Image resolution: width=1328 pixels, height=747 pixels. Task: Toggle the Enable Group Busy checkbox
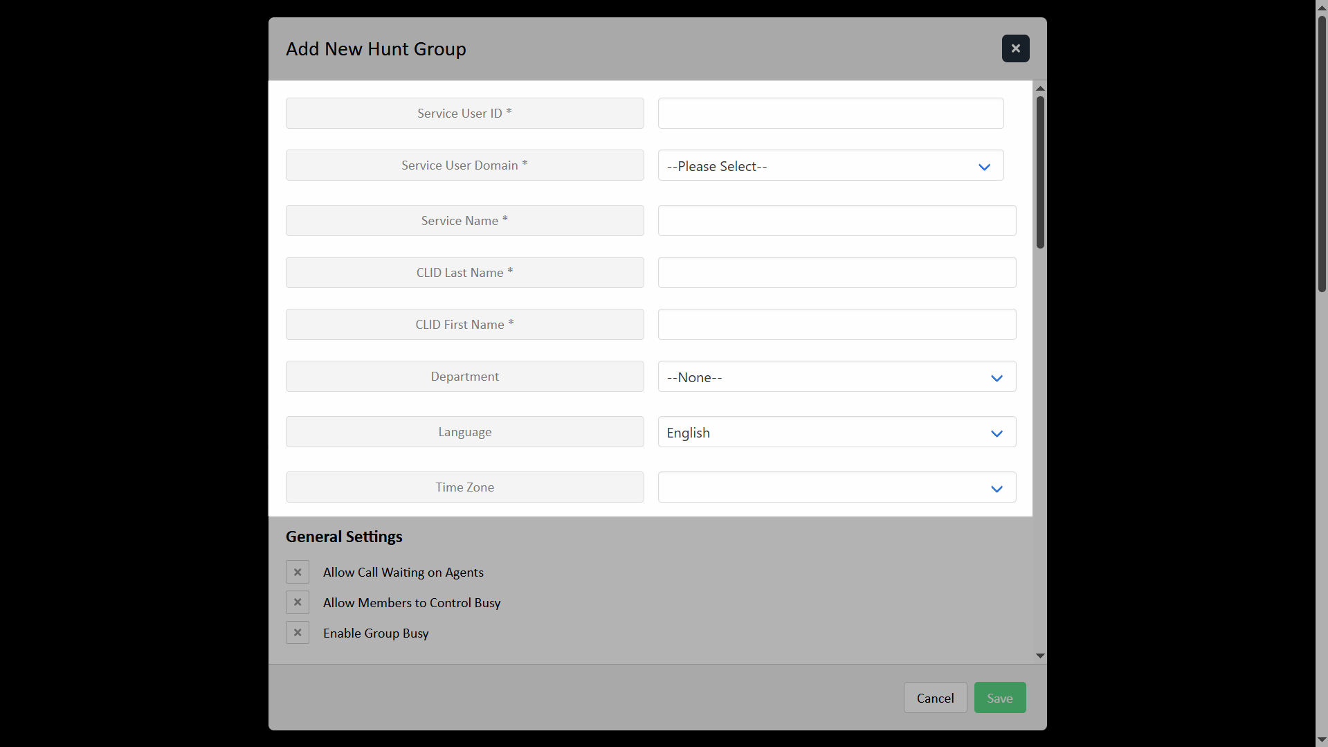(x=298, y=633)
